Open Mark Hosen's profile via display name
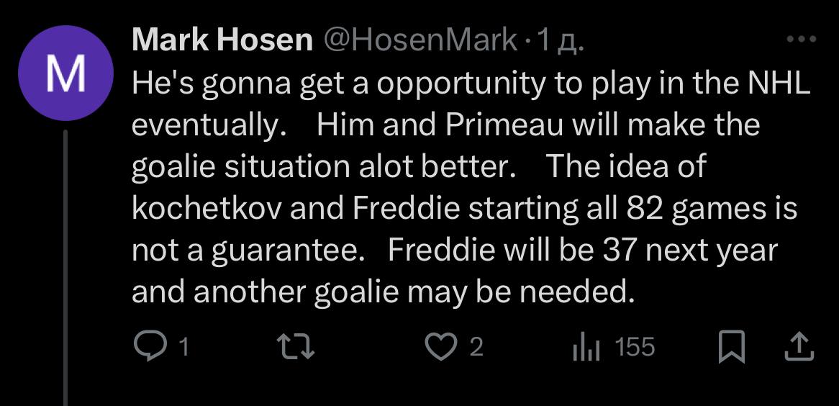 click(x=222, y=41)
